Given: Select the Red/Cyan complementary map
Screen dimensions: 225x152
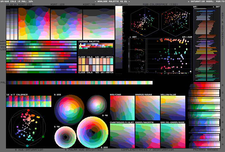Looking at the screenshot, I should click(122, 108).
